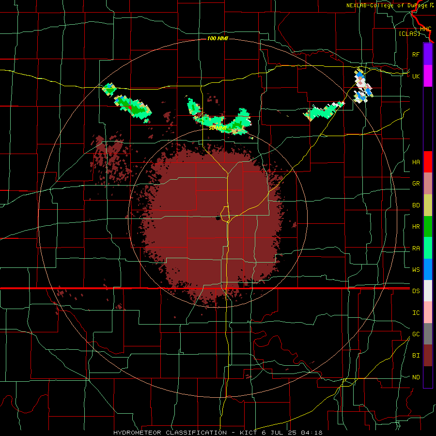436x436 pixels.
Task: Click the UK legend label
Action: point(416,76)
